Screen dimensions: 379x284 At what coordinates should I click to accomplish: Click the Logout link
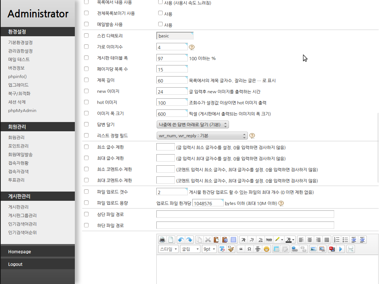pos(15,264)
